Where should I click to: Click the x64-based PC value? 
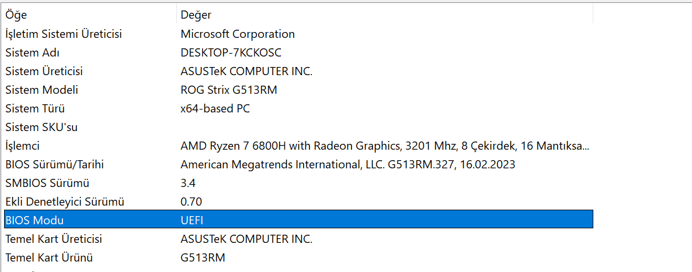pyautogui.click(x=215, y=108)
